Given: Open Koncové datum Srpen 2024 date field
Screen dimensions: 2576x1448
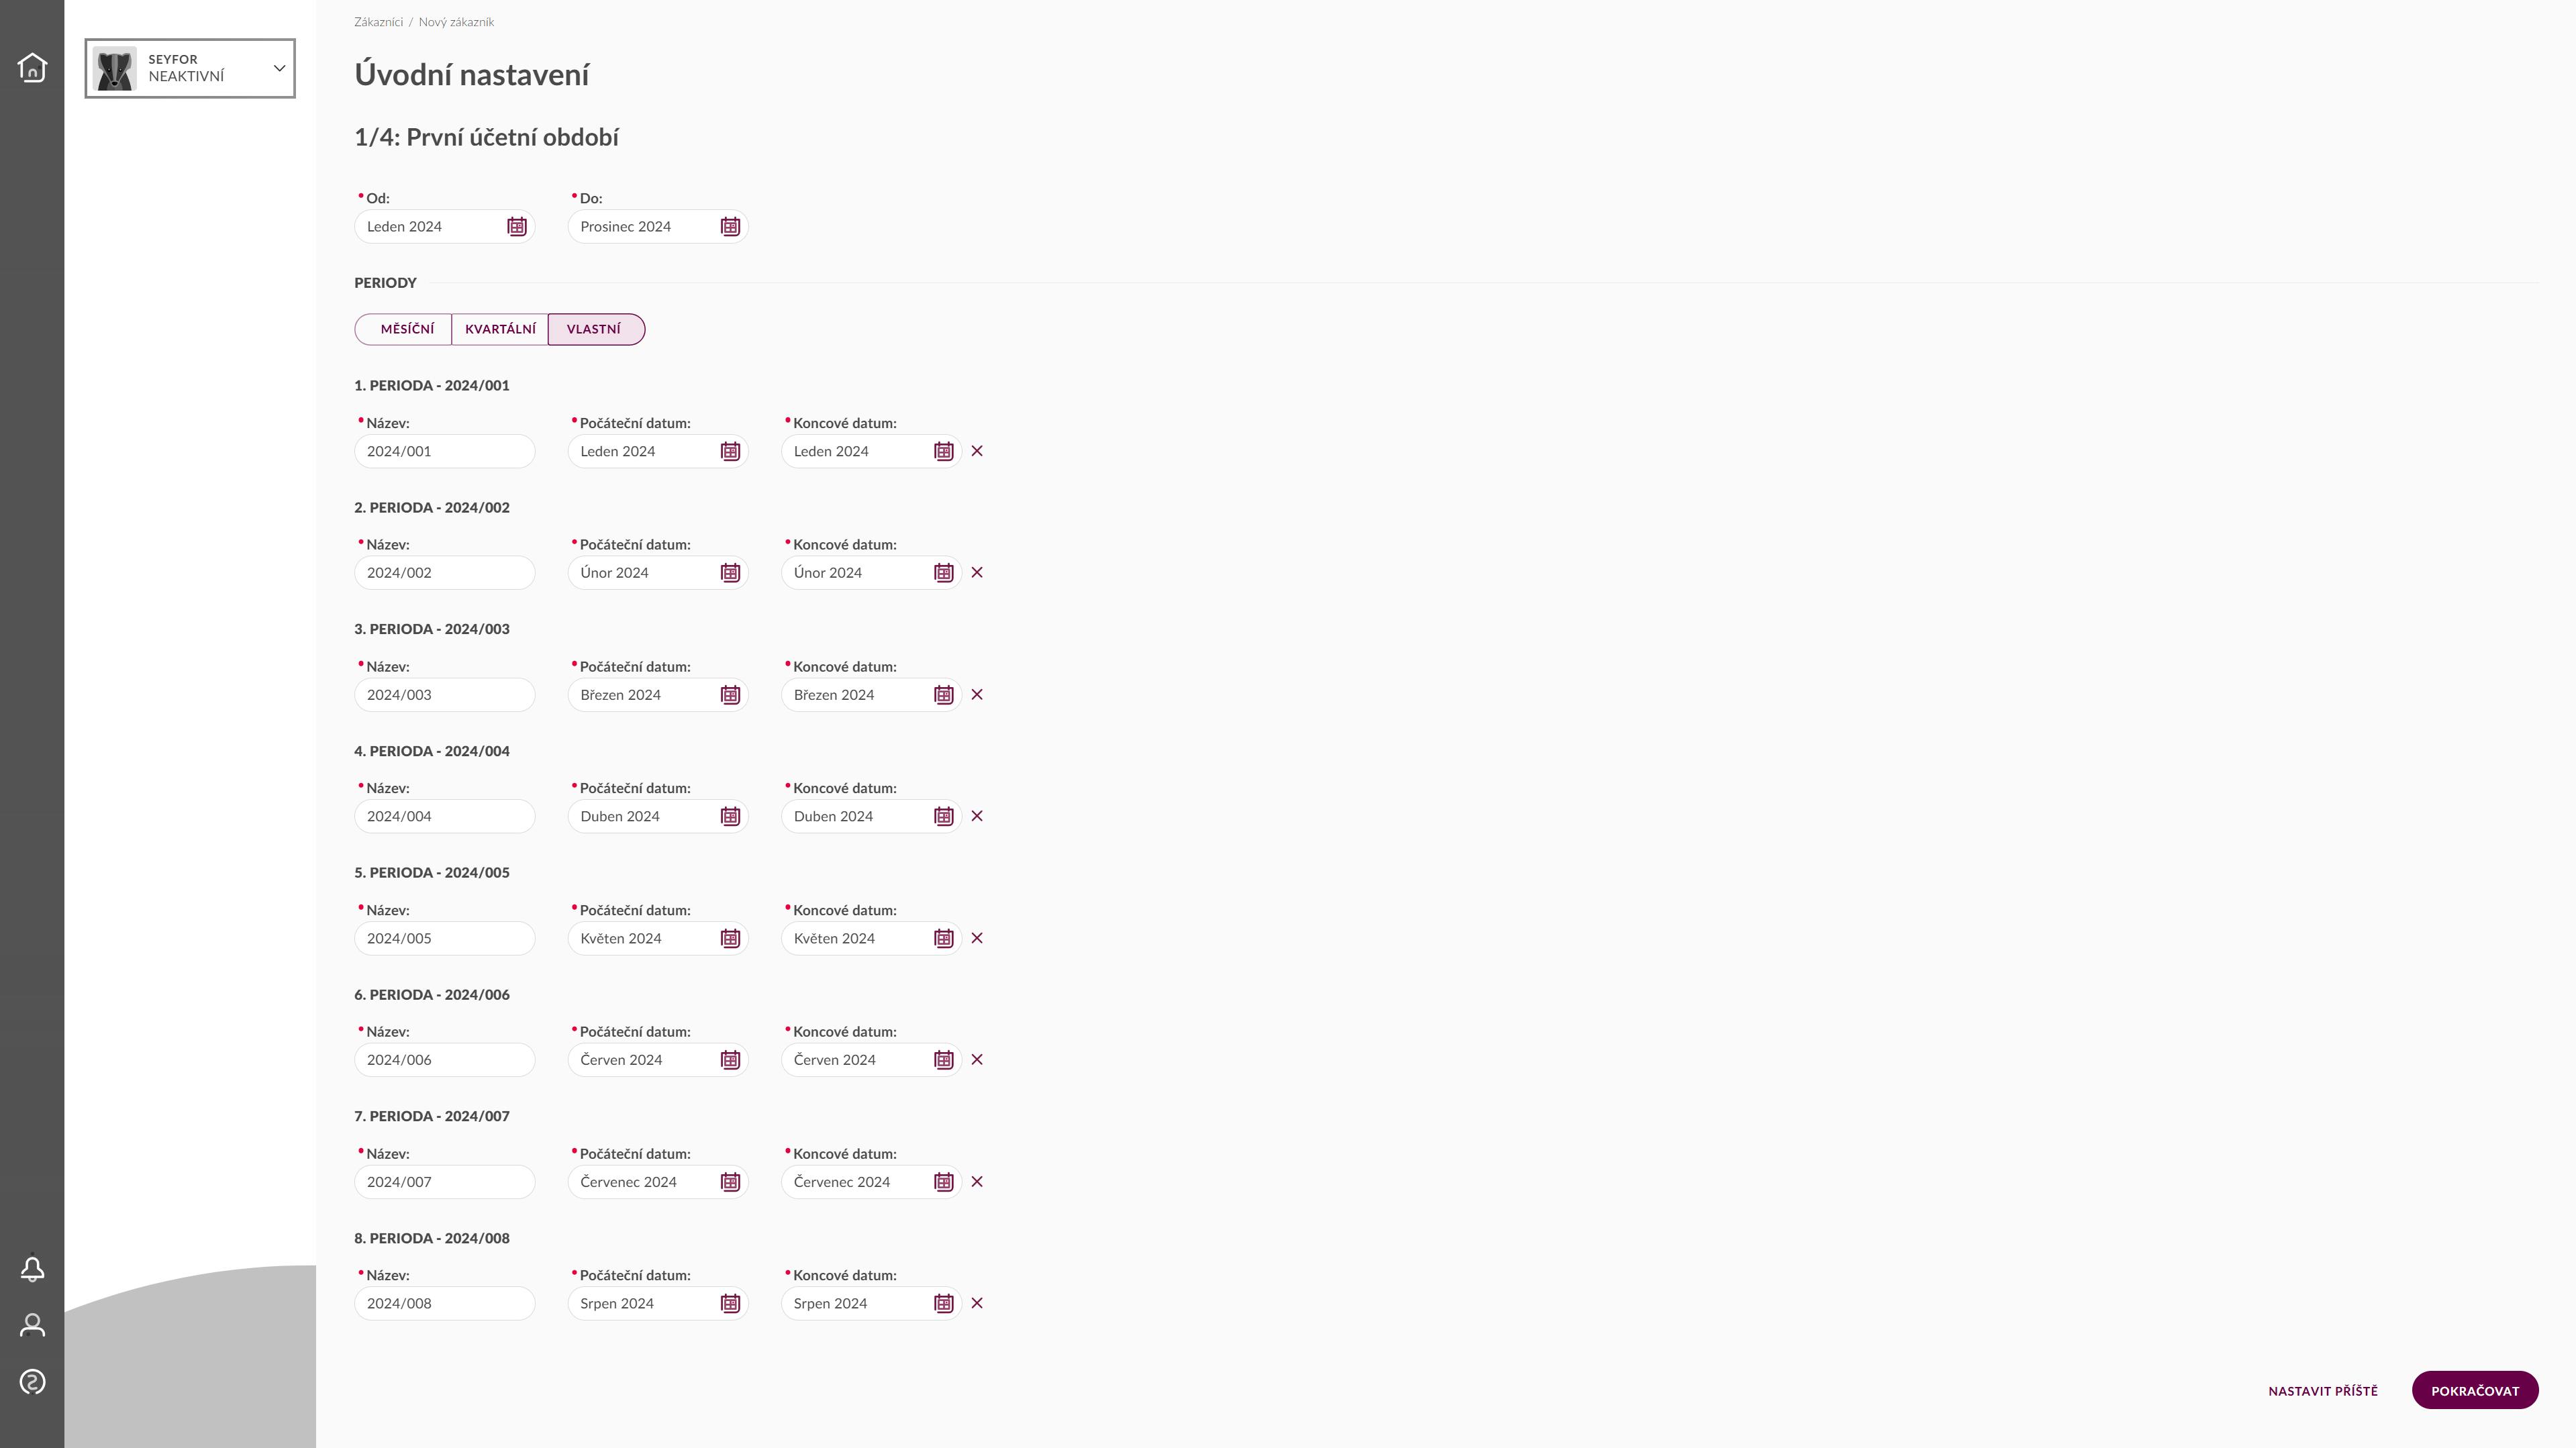Looking at the screenshot, I should 871,1303.
